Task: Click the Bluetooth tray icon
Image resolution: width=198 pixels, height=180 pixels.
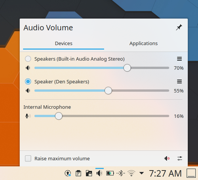Action: point(121,173)
